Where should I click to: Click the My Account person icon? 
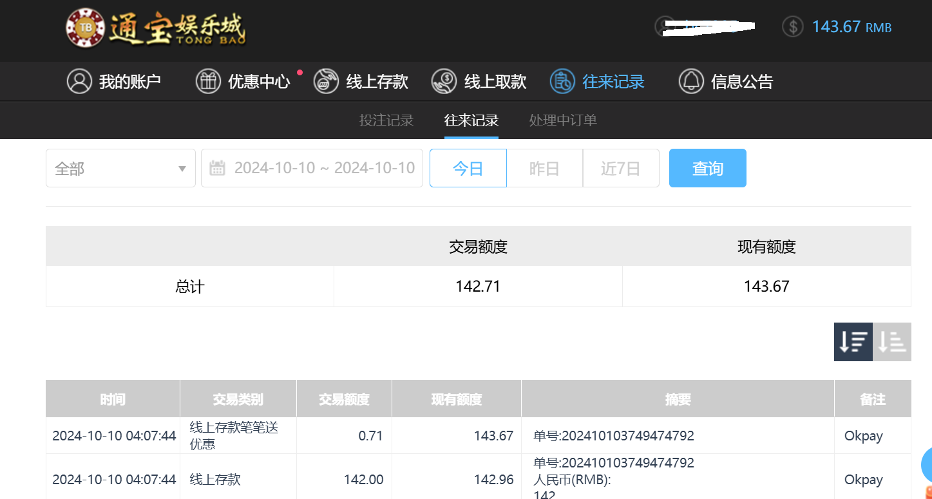coord(79,82)
